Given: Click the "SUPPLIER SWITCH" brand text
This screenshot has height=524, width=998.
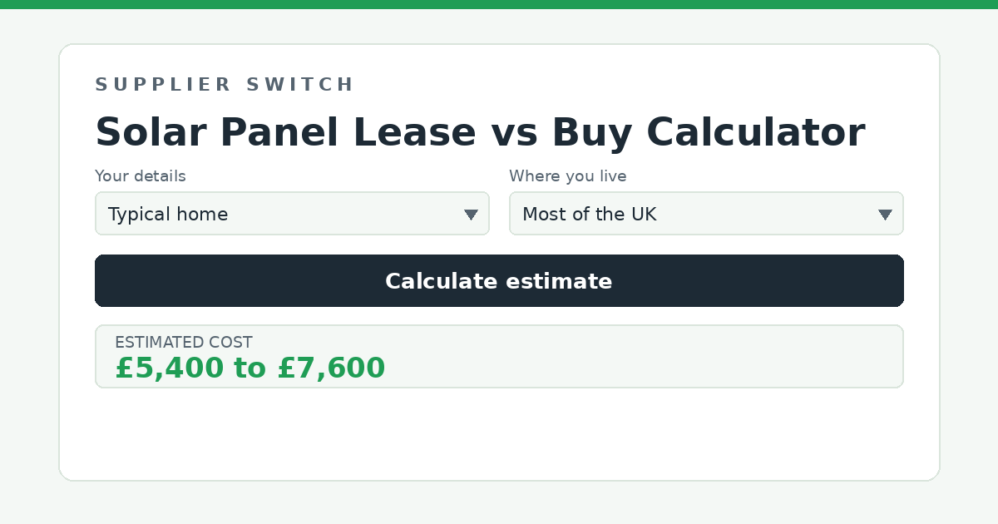Looking at the screenshot, I should coord(225,85).
